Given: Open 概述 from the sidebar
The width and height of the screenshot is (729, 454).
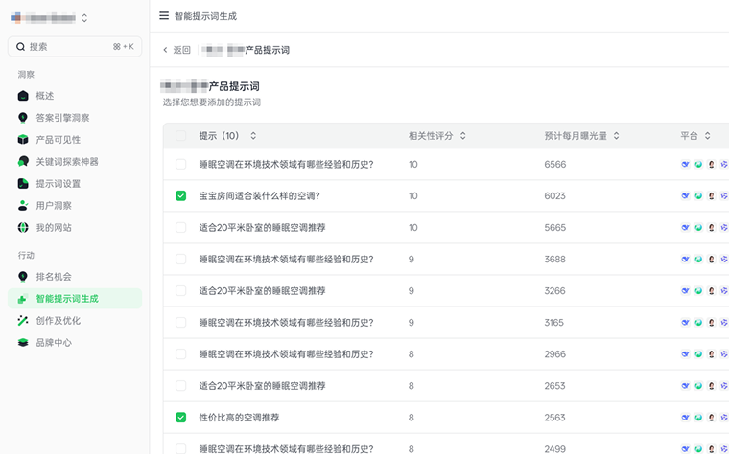Looking at the screenshot, I should tap(45, 96).
